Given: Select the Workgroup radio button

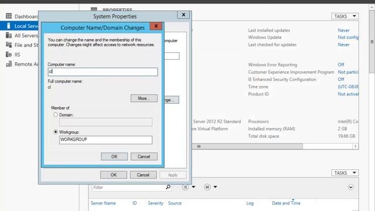Looking at the screenshot, I should (x=56, y=132).
